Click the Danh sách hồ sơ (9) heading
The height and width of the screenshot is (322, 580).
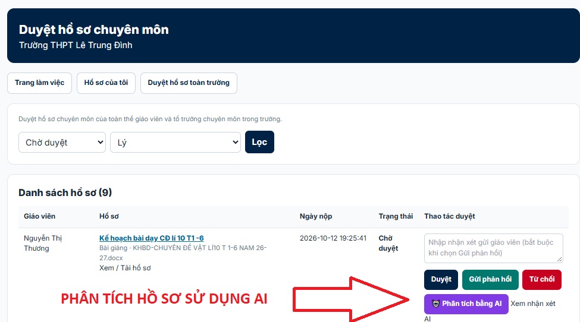[x=65, y=192]
